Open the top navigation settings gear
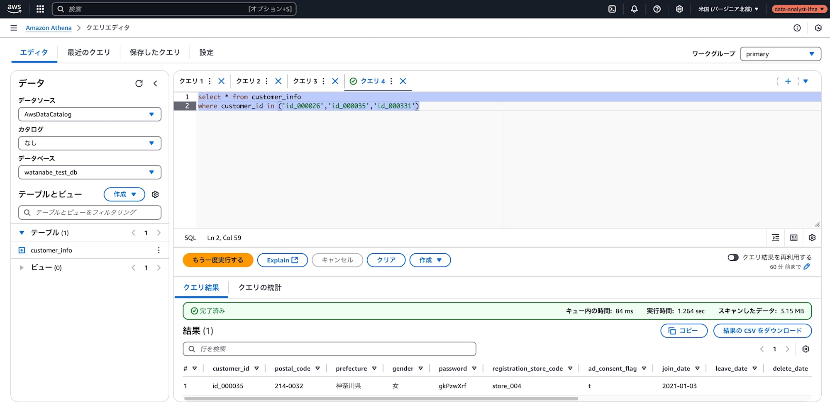 click(x=679, y=9)
